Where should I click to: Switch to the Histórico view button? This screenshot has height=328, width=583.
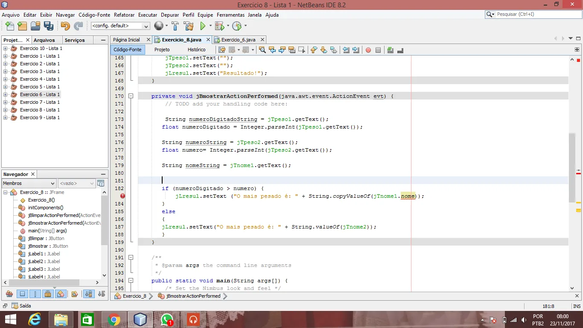click(196, 50)
